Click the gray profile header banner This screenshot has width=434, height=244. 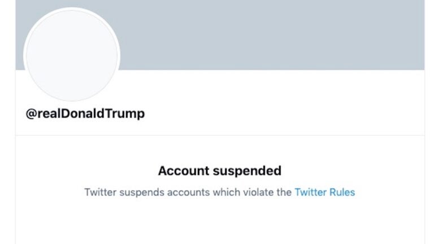tap(271, 34)
